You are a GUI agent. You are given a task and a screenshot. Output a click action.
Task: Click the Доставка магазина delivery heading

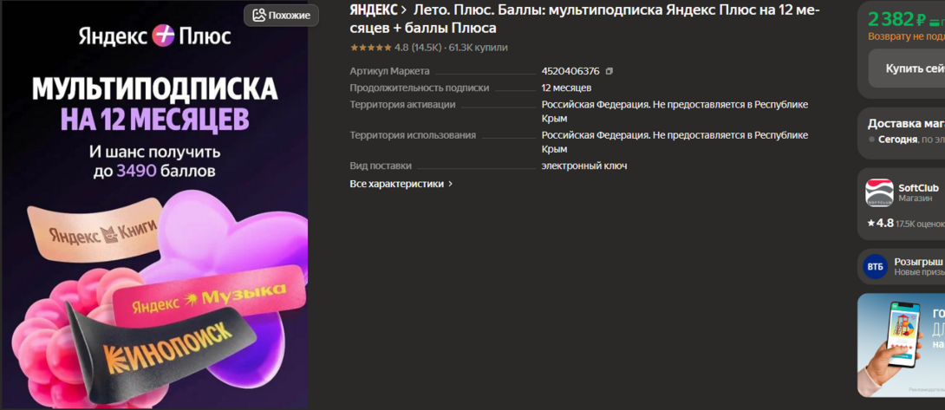click(906, 124)
